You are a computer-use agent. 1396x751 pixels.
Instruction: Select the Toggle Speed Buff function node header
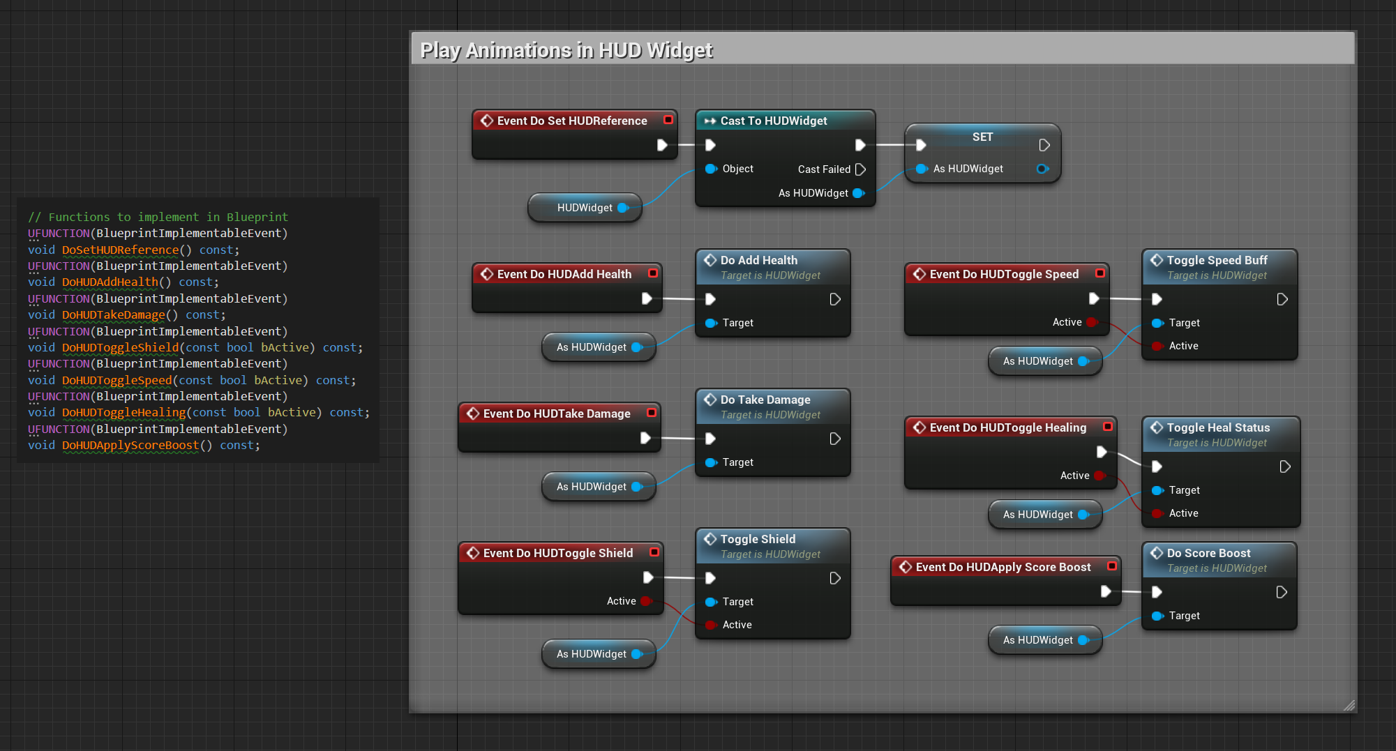(1219, 266)
